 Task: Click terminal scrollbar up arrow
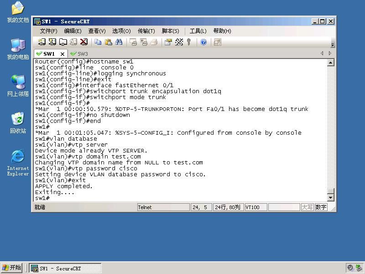(x=331, y=63)
